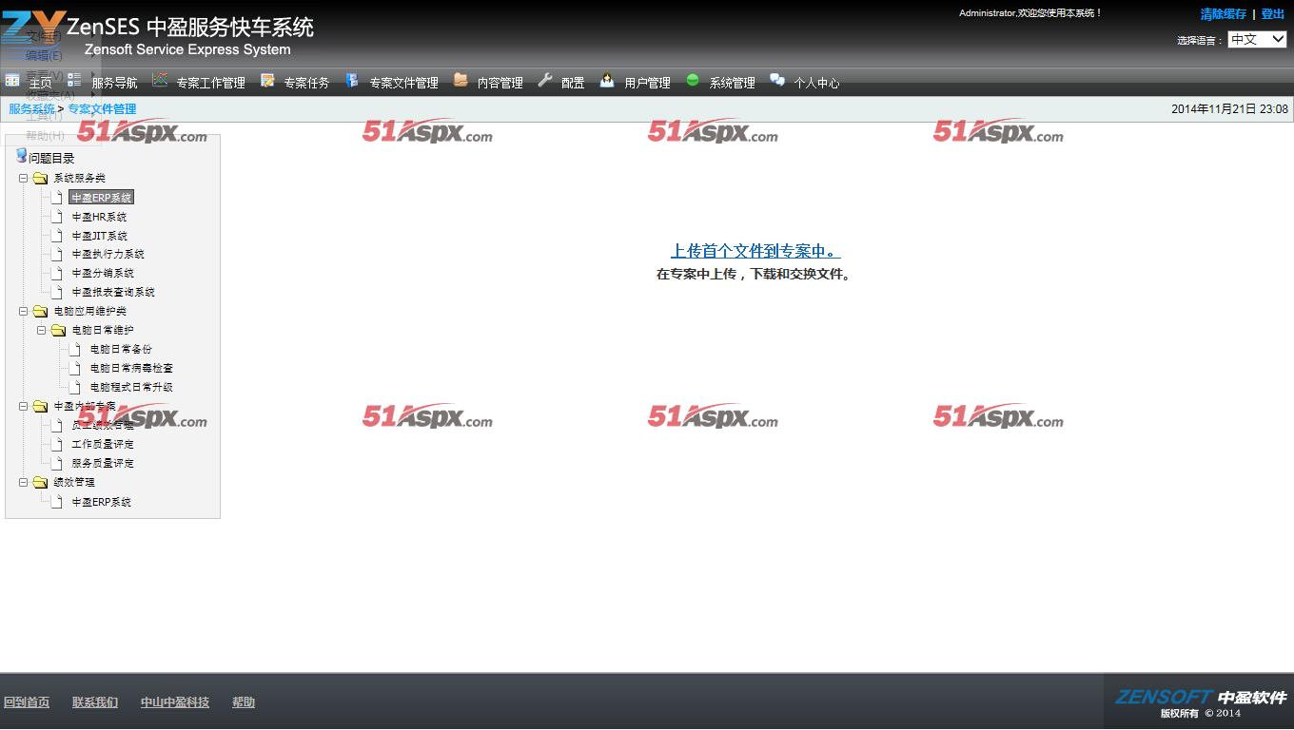Collapse the 电脑应用维护类 tree node

(x=24, y=311)
